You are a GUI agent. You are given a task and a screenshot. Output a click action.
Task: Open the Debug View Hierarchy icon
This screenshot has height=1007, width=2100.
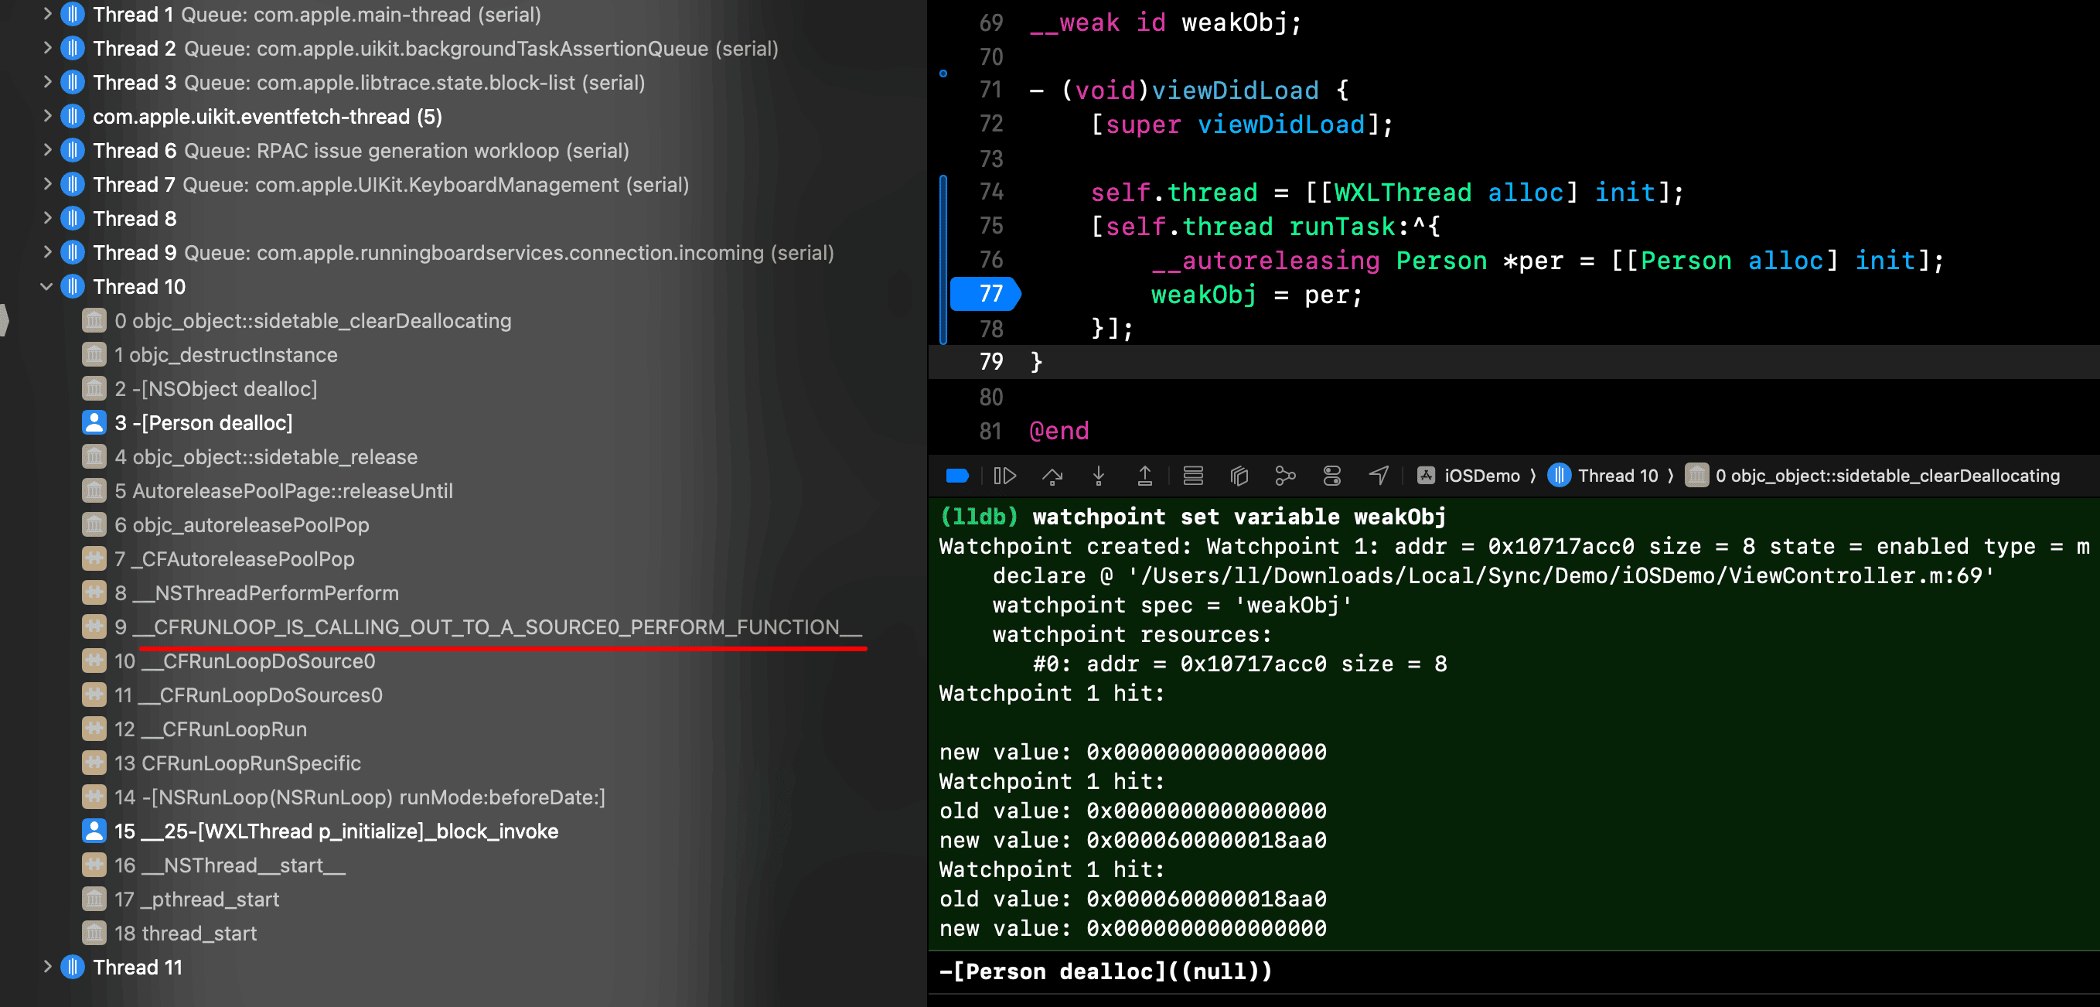pyautogui.click(x=1239, y=476)
